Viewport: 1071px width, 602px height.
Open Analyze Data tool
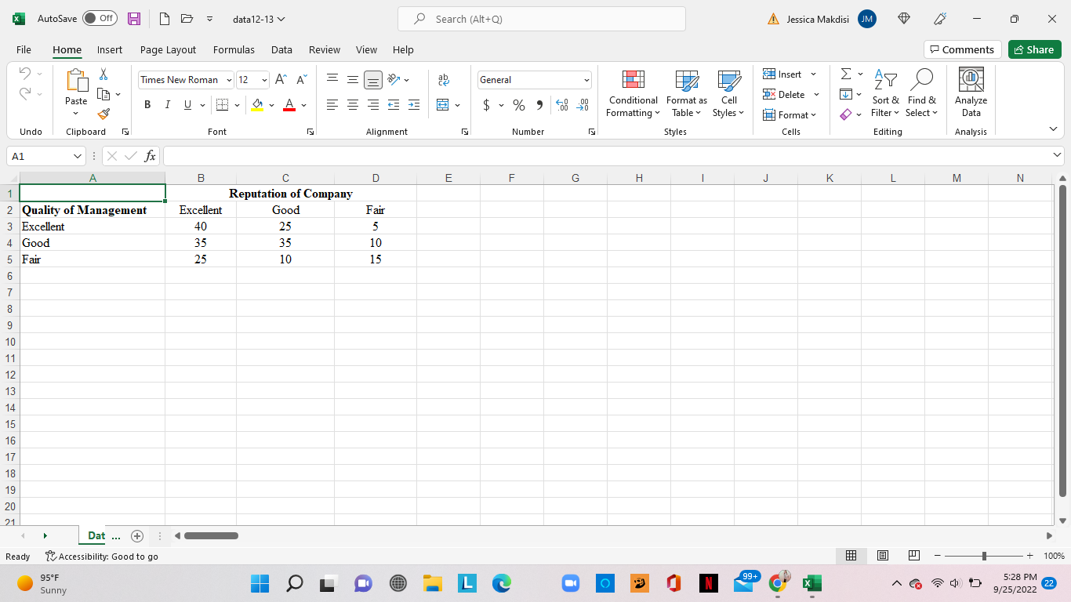pyautogui.click(x=971, y=92)
